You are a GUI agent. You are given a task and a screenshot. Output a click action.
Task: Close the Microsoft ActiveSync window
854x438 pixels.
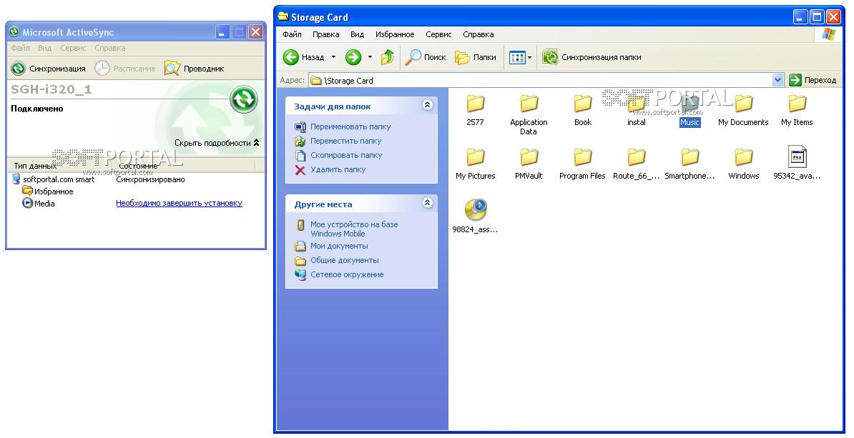click(255, 32)
